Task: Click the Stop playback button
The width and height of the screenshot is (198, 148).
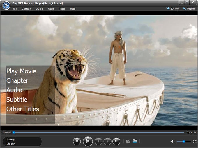Action: tap(77, 141)
